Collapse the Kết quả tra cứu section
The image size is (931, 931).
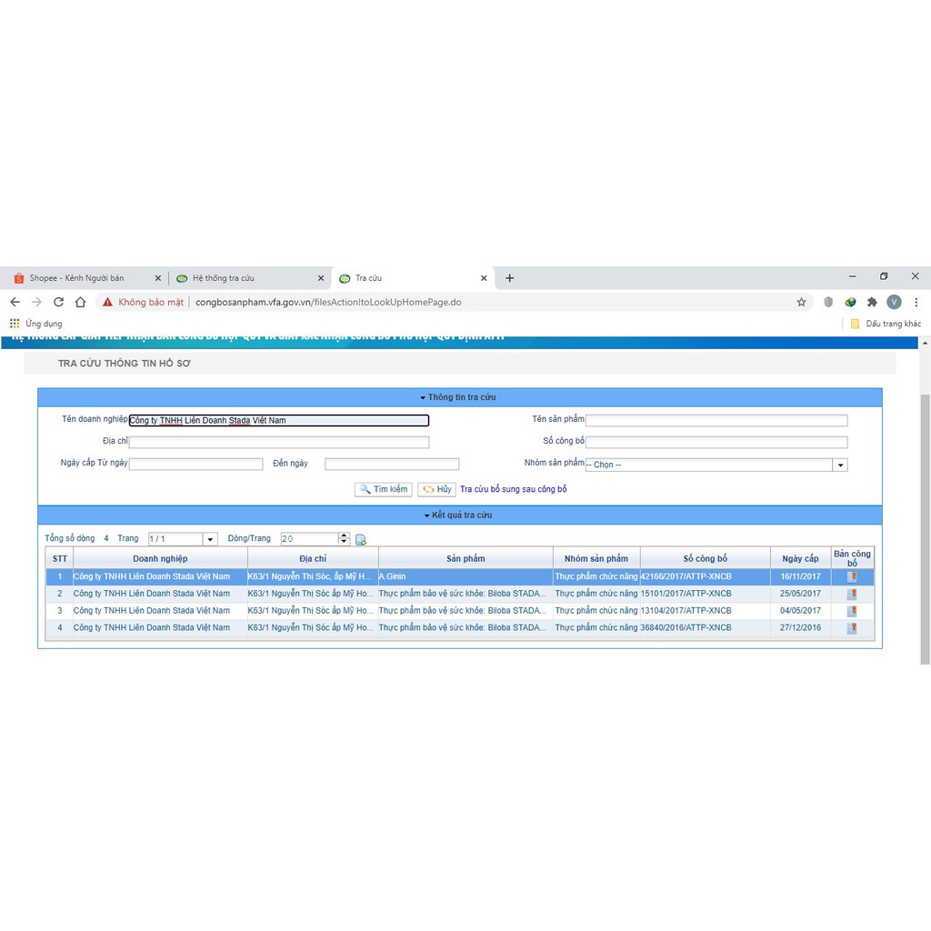459,516
